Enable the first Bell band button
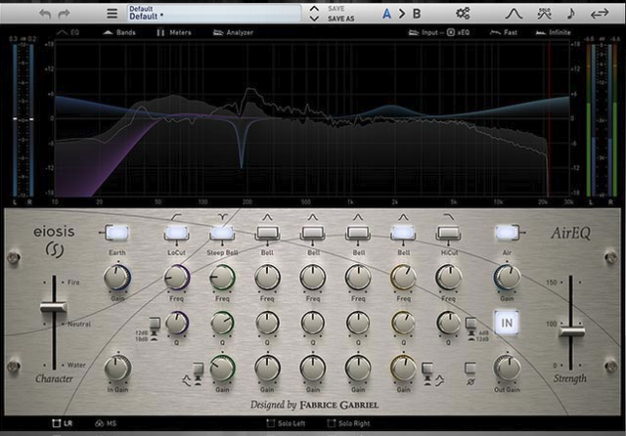626x436 pixels. 267,233
